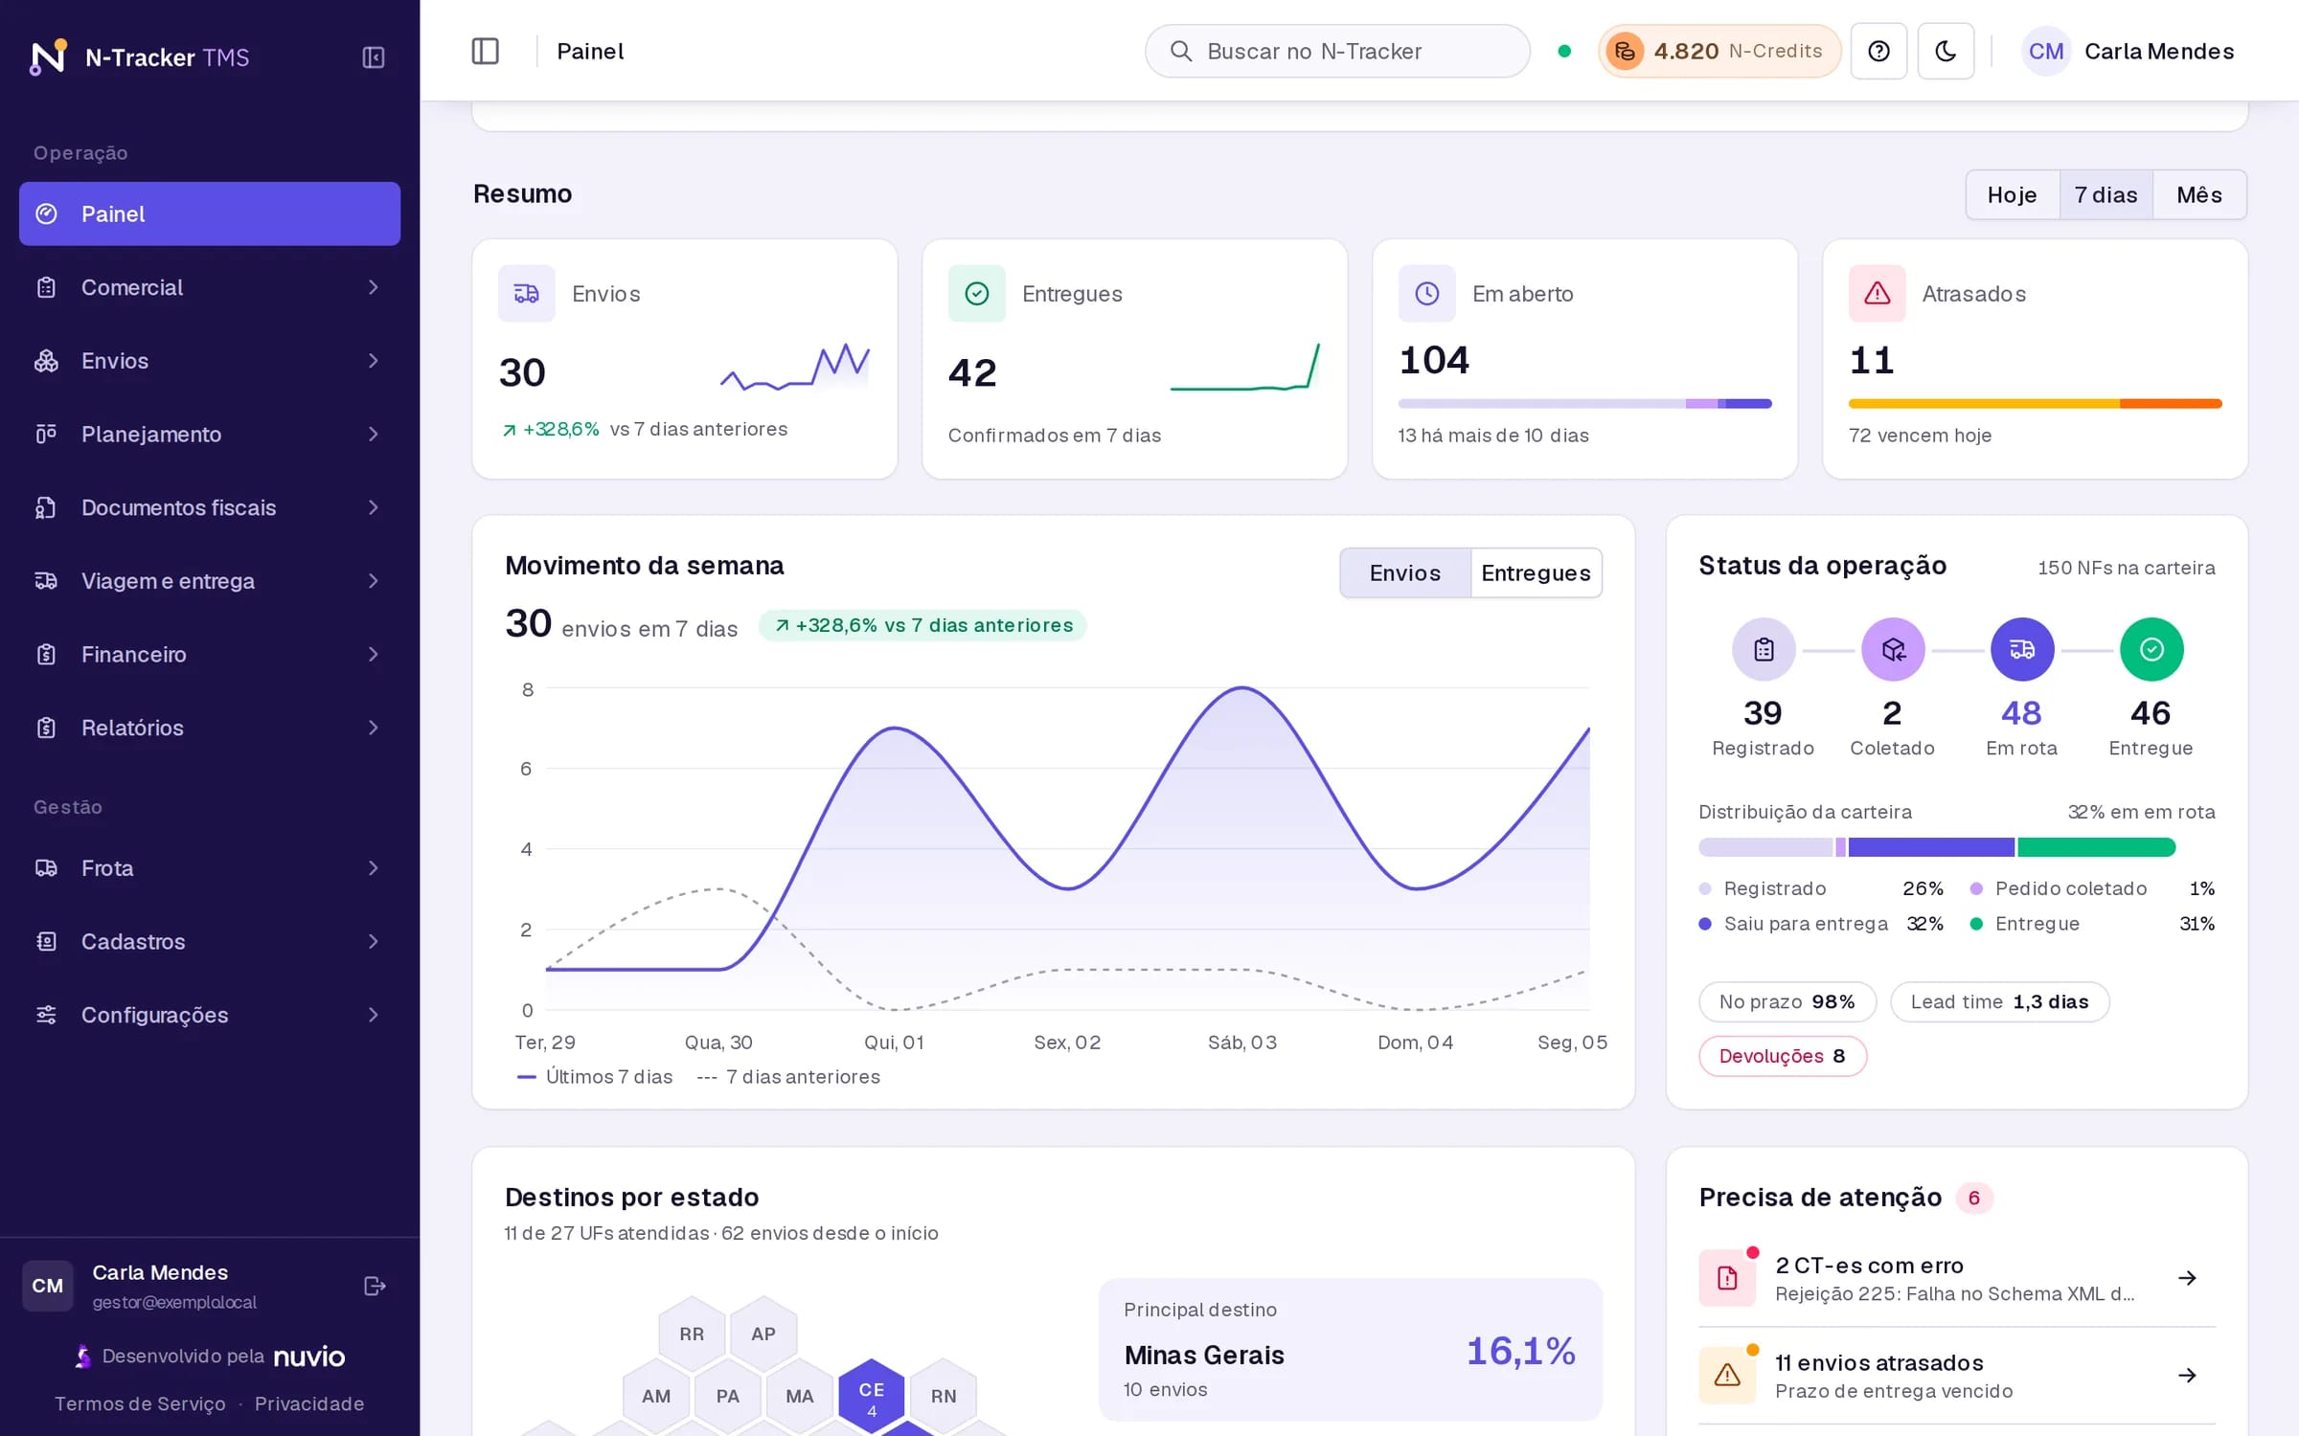Open Privacidade link
Viewport: 2299px width, 1436px height.
click(309, 1403)
